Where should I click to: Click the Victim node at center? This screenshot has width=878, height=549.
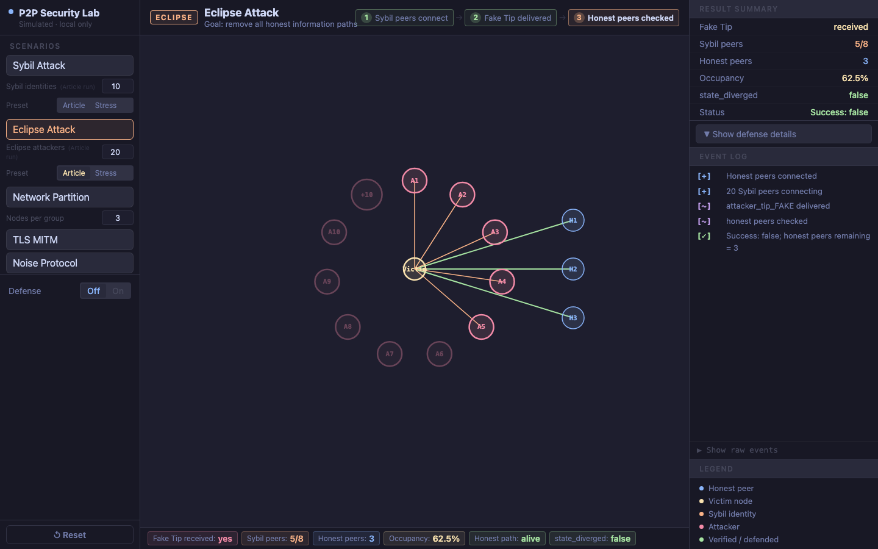[415, 269]
